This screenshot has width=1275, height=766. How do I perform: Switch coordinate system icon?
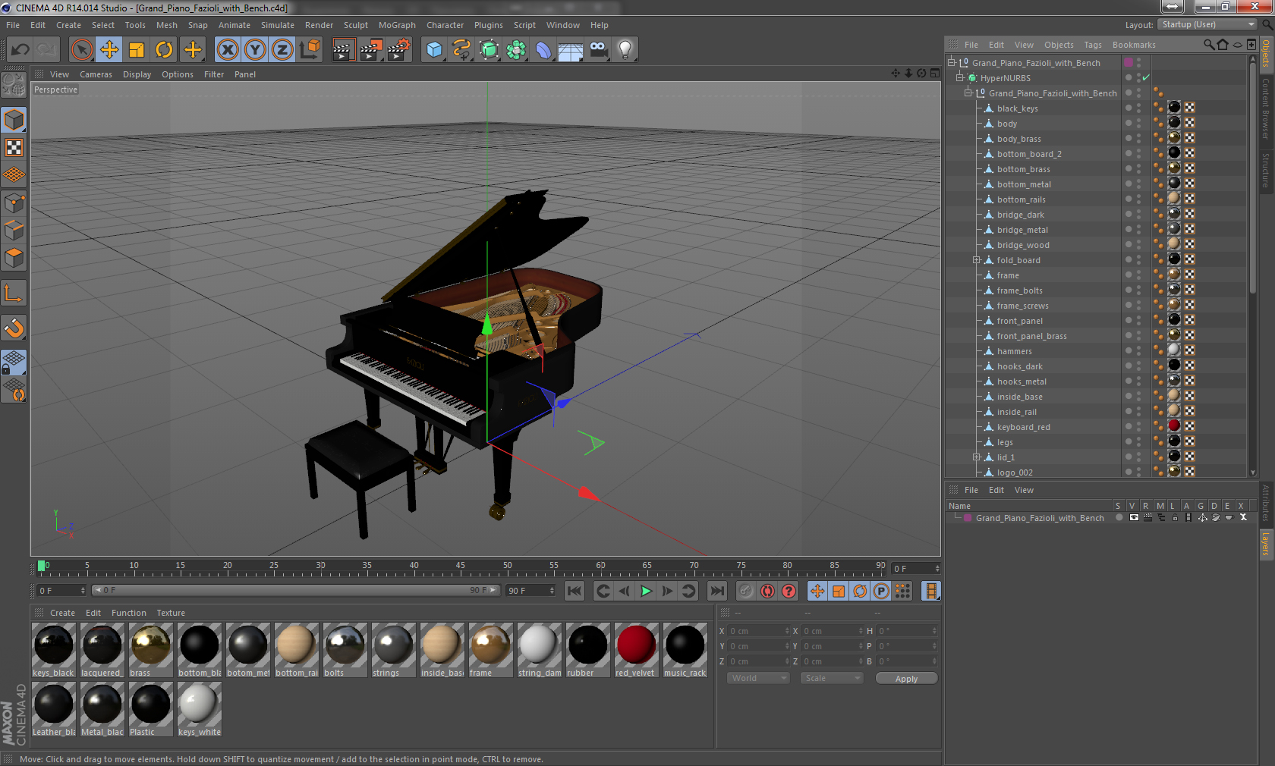310,50
